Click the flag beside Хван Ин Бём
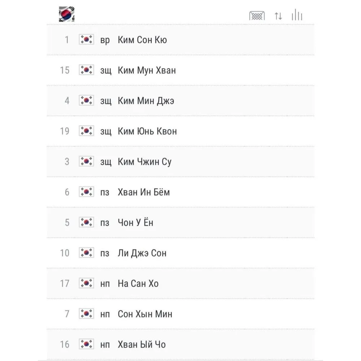 (86, 192)
